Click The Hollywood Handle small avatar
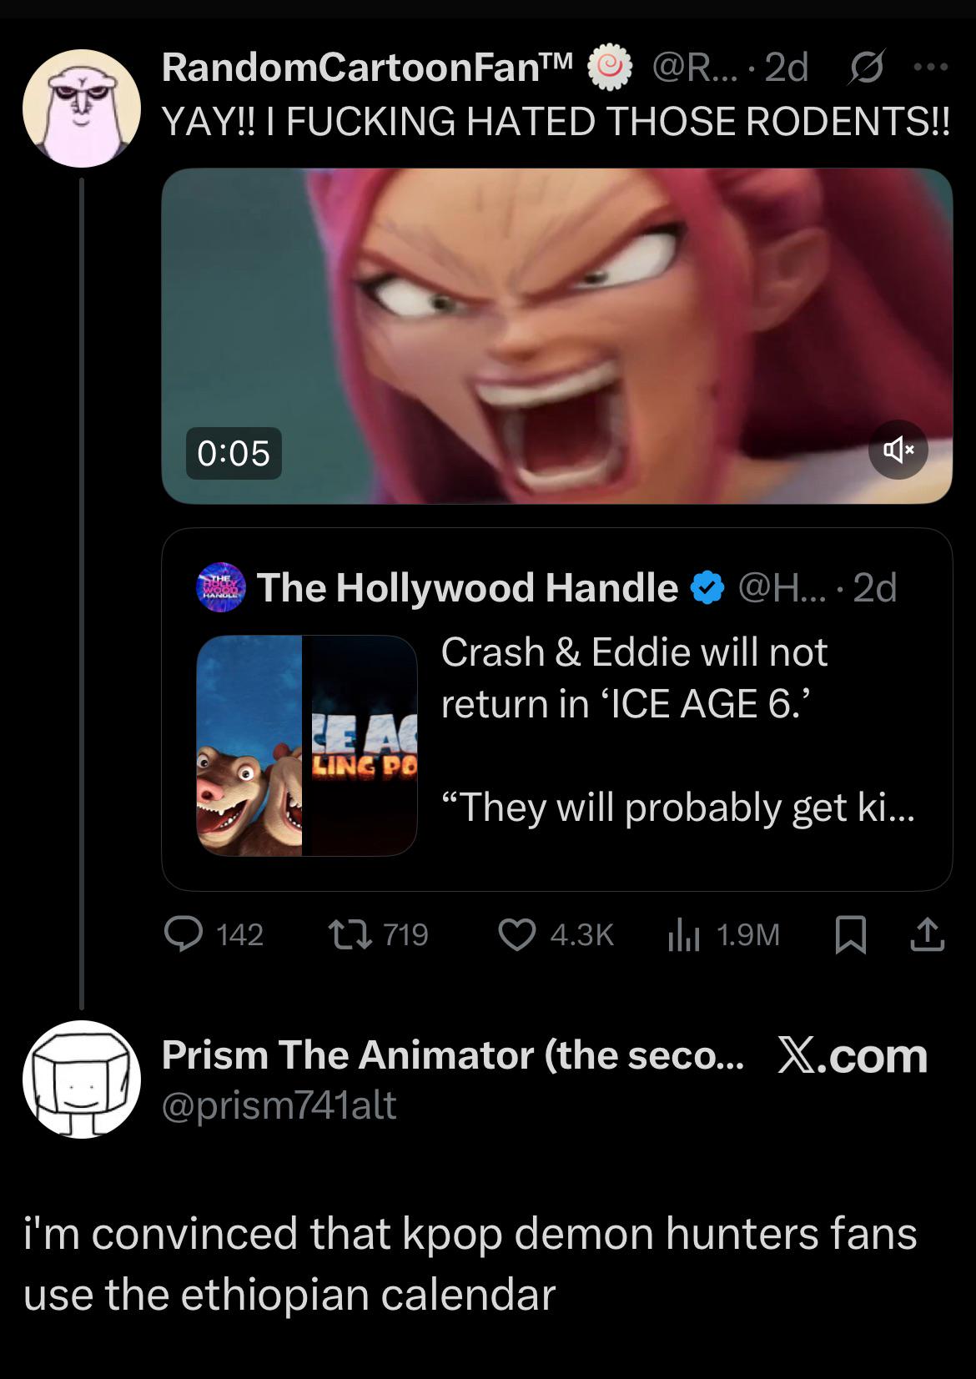Viewport: 976px width, 1379px height. click(220, 587)
